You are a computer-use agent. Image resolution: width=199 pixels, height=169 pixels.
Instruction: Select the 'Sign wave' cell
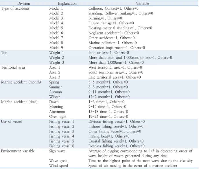pyautogui.click(x=57, y=151)
